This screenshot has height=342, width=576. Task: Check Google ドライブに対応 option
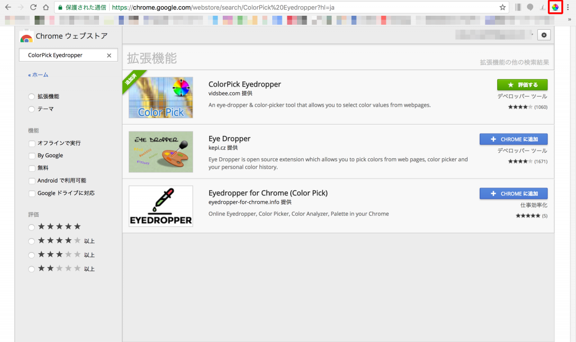[x=32, y=193]
